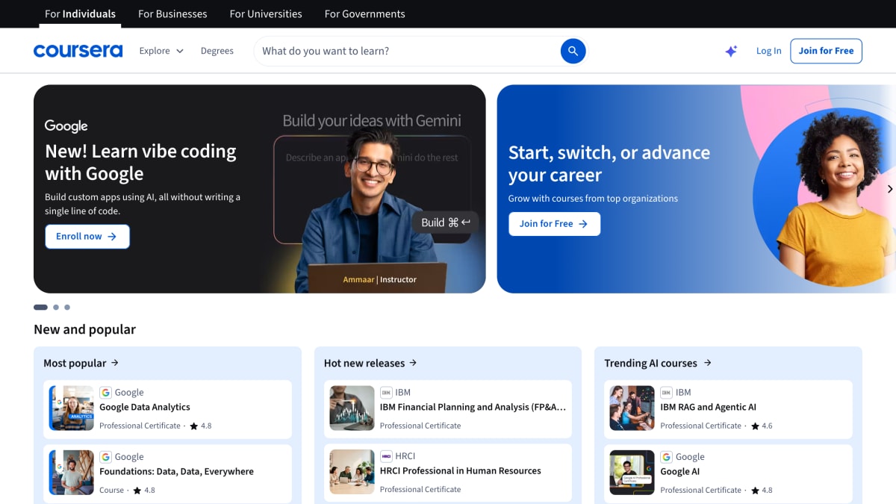896x504 pixels.
Task: Click the 'New and popular' heading
Action: pos(84,329)
